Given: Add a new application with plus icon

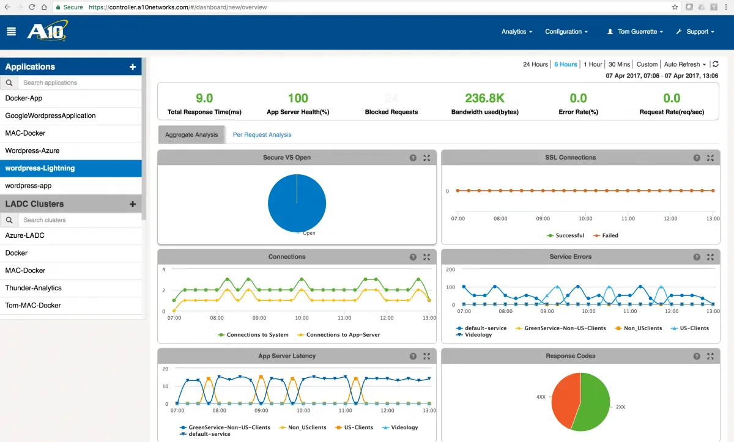Looking at the screenshot, I should (133, 67).
